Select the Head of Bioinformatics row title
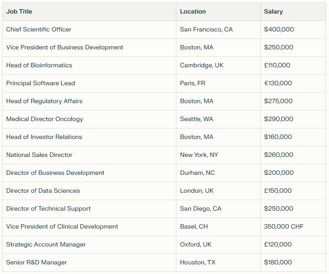 [39, 65]
